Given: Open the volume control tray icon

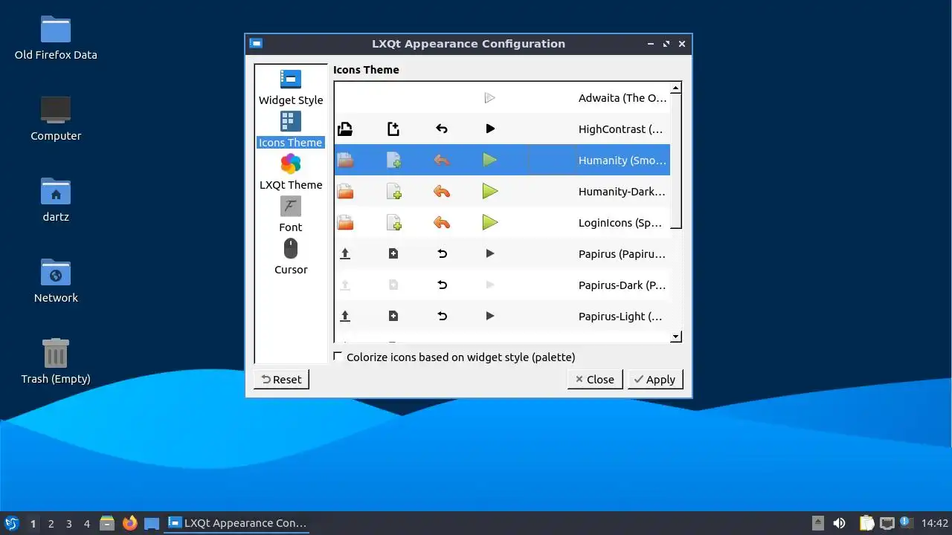Looking at the screenshot, I should coord(839,523).
